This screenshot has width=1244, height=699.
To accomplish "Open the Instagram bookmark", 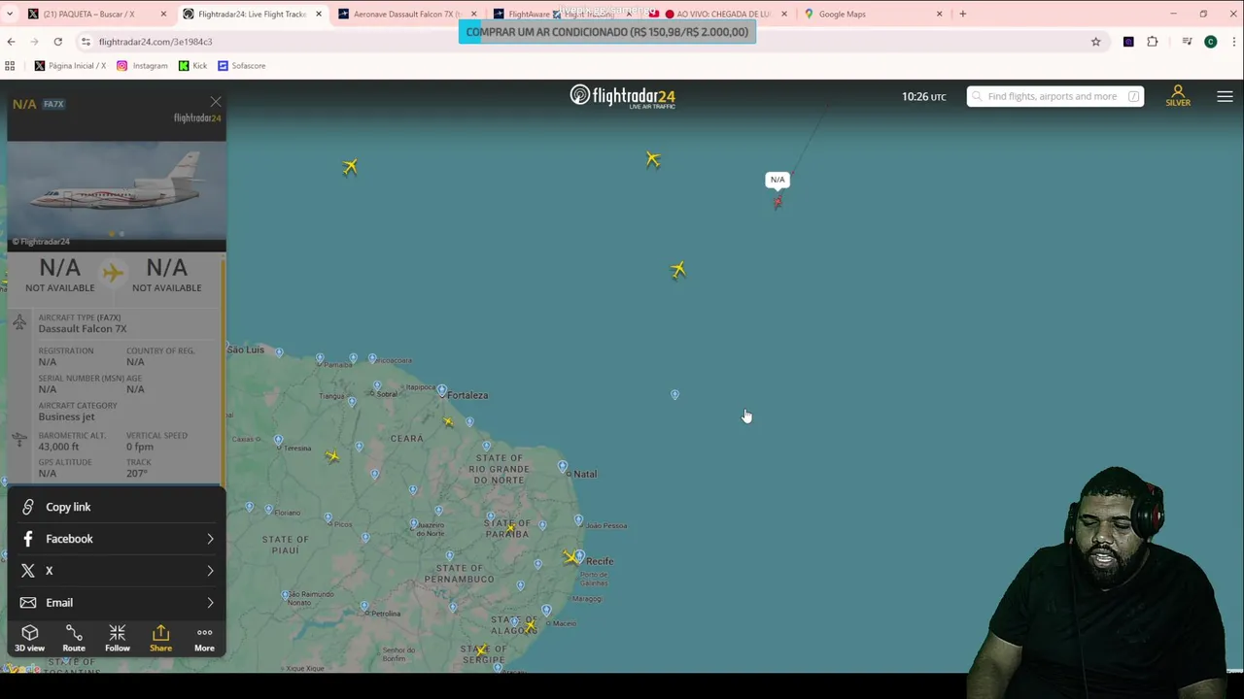I will (x=142, y=66).
